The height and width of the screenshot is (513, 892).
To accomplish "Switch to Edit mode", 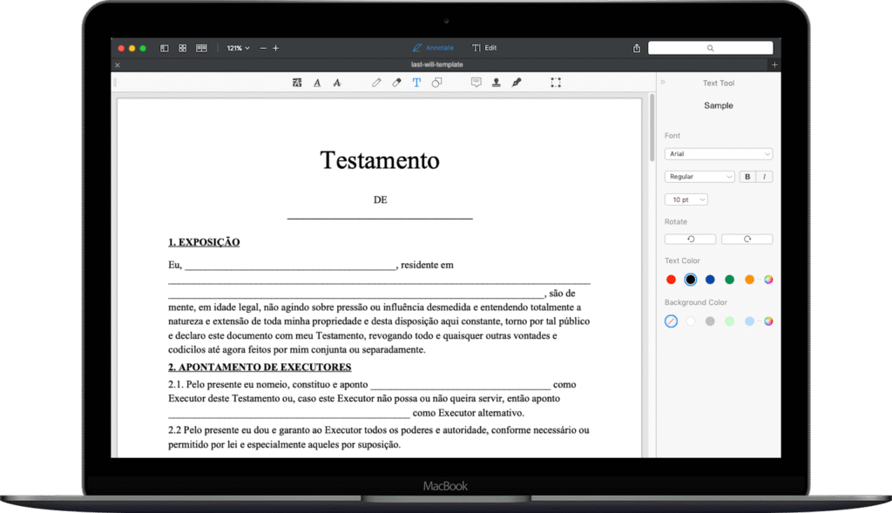I will click(484, 48).
